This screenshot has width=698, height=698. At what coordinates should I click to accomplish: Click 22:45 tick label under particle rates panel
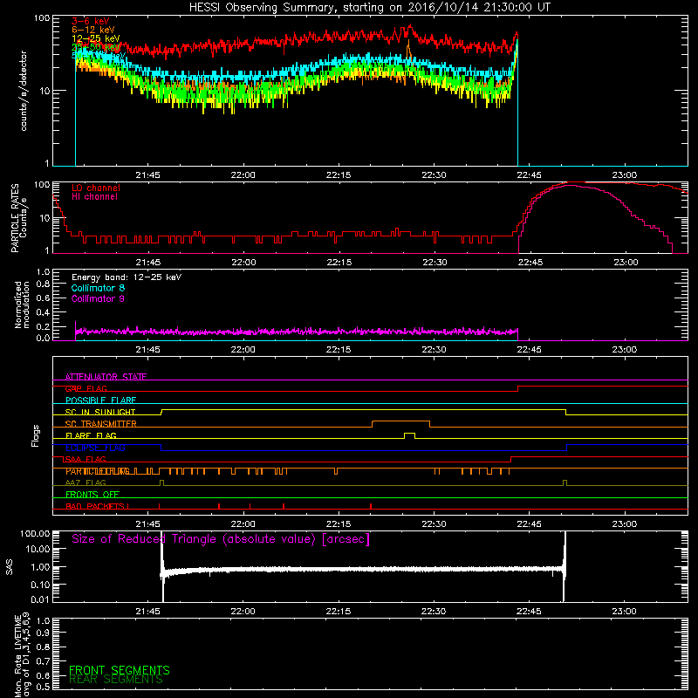click(530, 263)
